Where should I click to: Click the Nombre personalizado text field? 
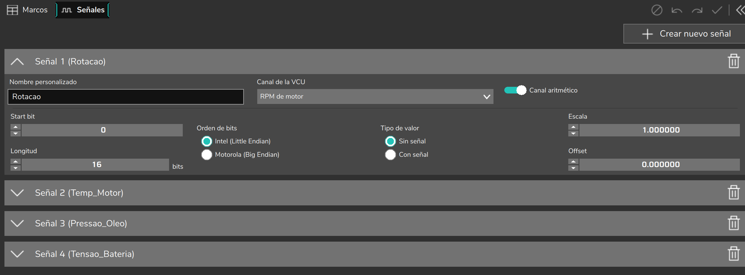click(126, 97)
